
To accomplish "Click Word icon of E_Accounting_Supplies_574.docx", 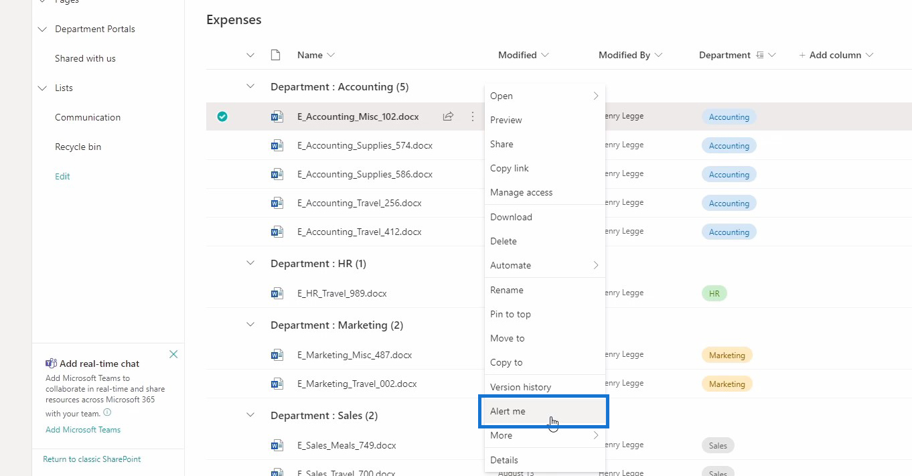I will pyautogui.click(x=277, y=145).
